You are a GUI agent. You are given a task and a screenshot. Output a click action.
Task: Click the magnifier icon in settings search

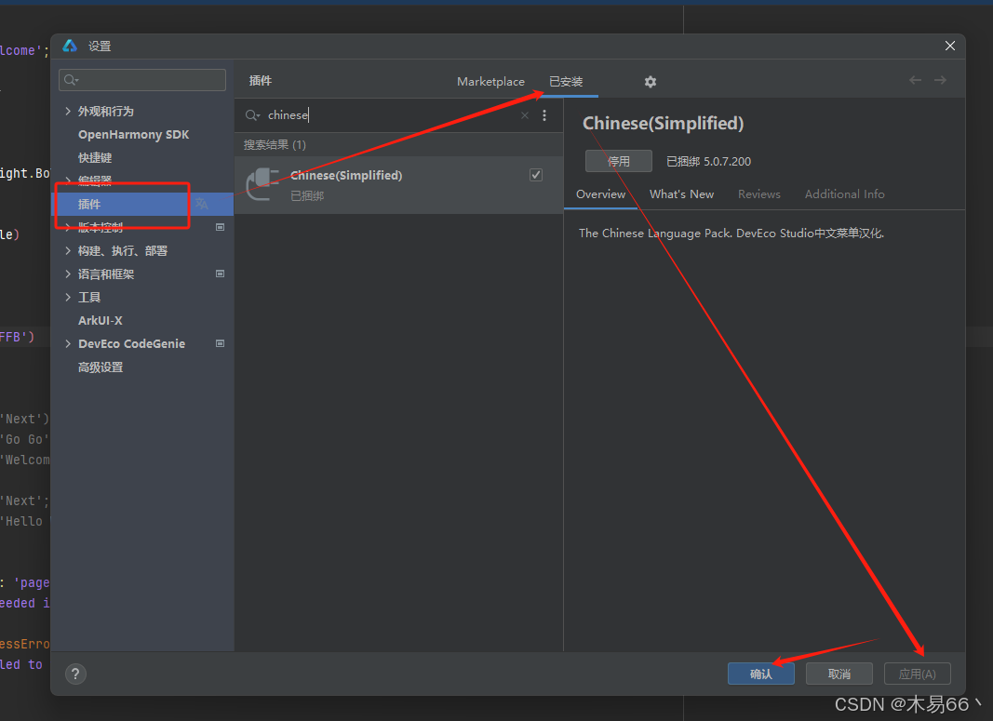coord(71,80)
